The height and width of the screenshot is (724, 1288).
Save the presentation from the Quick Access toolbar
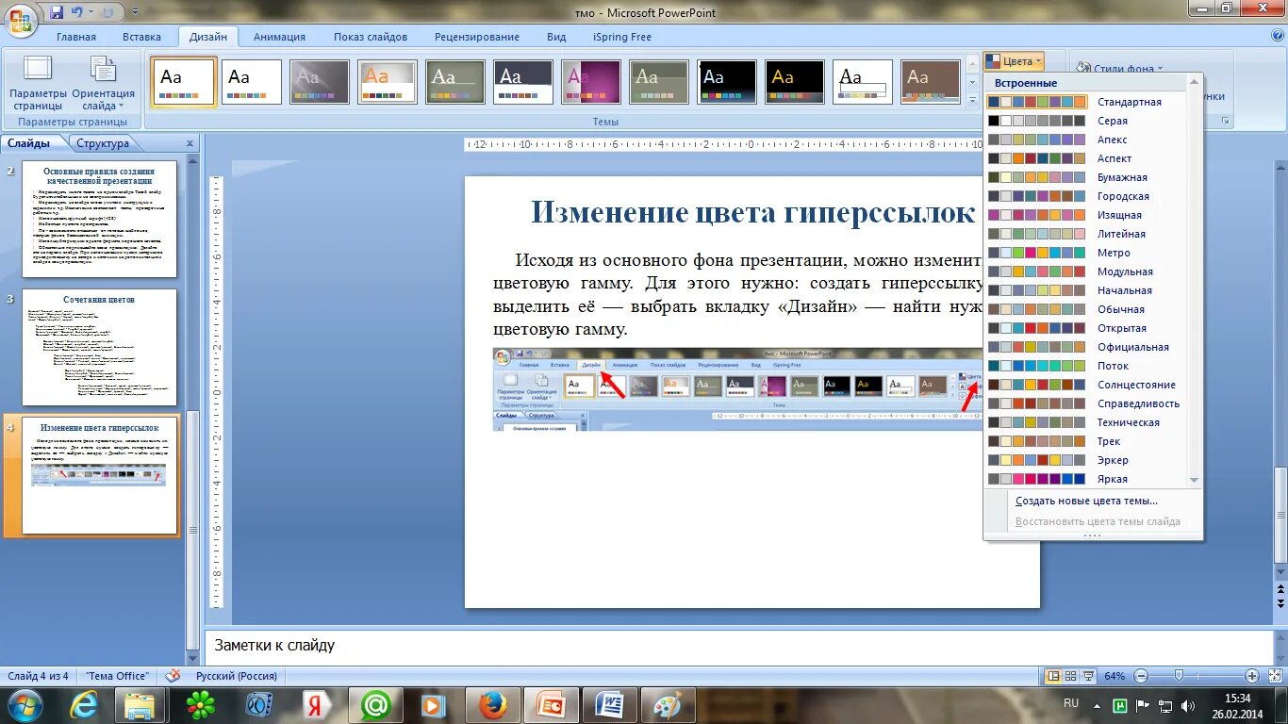(x=56, y=13)
